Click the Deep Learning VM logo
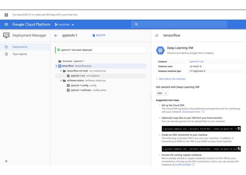This screenshot has height=175, width=246. pyautogui.click(x=160, y=50)
